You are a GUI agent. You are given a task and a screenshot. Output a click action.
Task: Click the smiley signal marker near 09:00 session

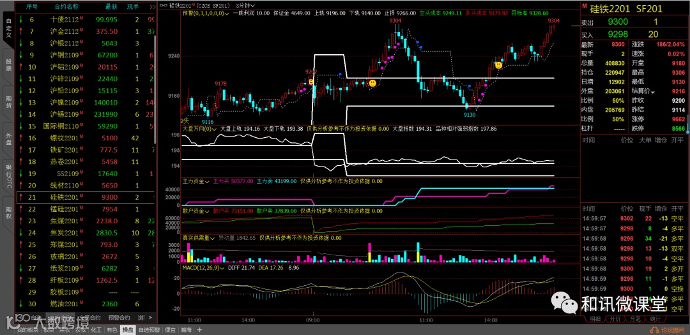[x=372, y=83]
